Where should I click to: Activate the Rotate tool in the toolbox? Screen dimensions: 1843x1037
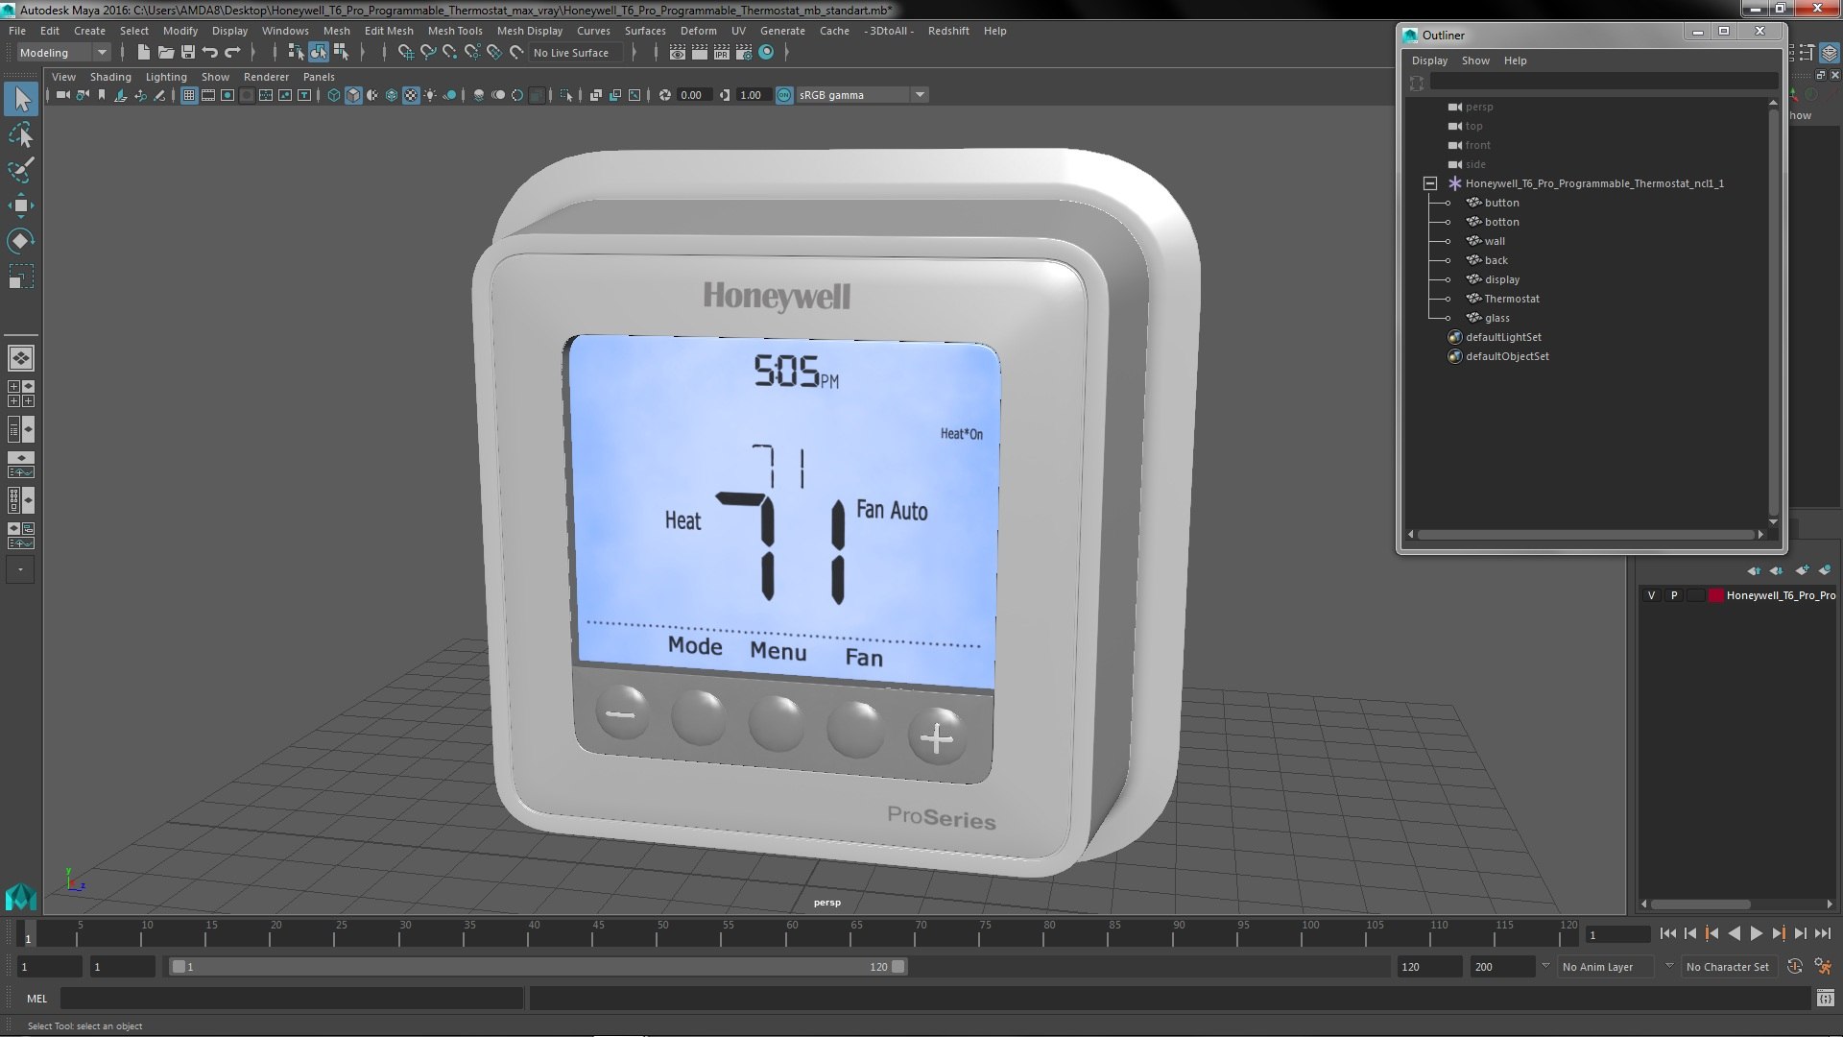(x=21, y=240)
